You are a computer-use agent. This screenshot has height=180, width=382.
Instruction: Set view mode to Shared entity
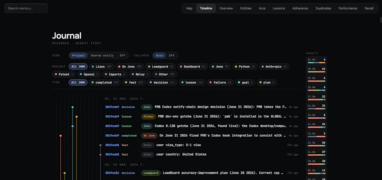pos(102,55)
